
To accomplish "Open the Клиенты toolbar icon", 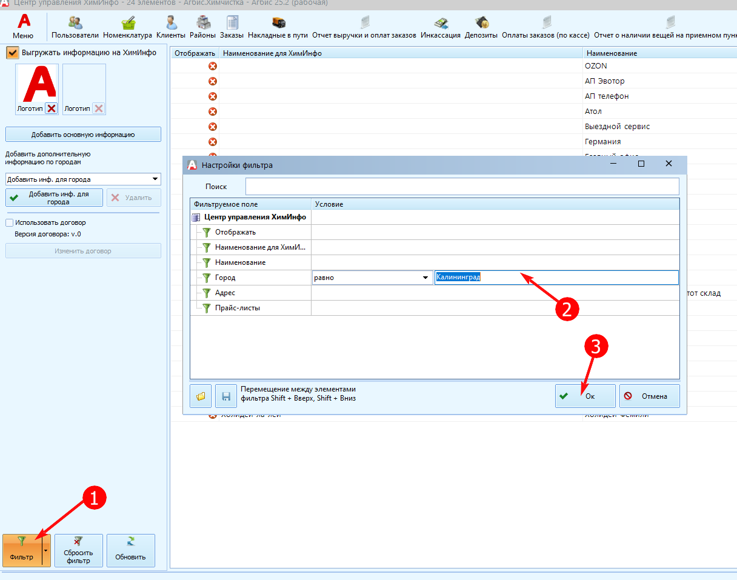I will coord(170,23).
